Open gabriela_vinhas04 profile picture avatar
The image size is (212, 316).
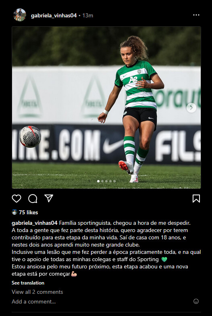point(19,15)
